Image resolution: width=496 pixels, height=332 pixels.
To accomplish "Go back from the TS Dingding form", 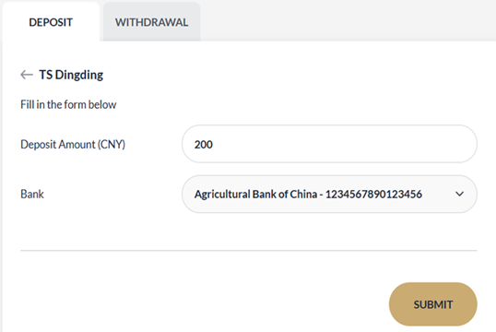I will click(27, 75).
